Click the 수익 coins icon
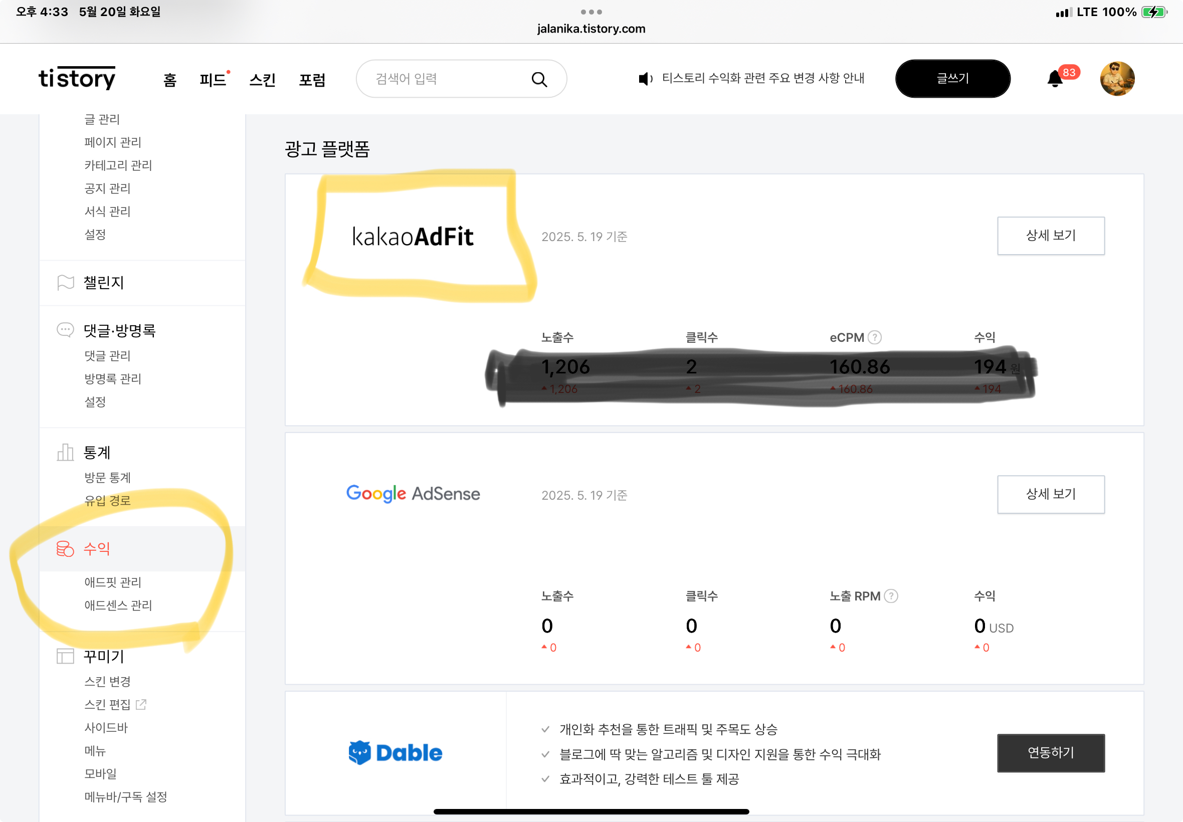Viewport: 1183px width, 822px height. pos(65,548)
